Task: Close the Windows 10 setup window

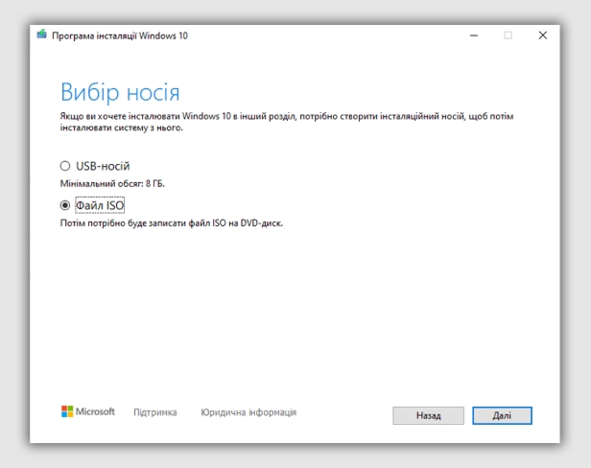Action: point(543,35)
